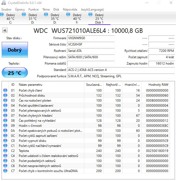
Task: Open the Disk menu
Action: click(56, 10)
